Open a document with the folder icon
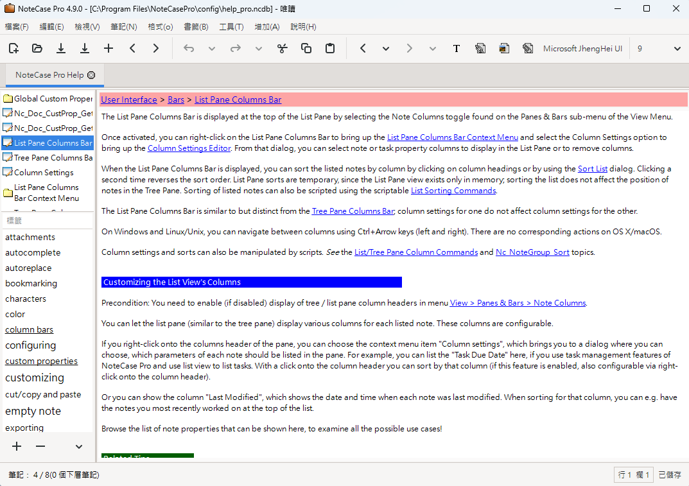 pos(37,48)
